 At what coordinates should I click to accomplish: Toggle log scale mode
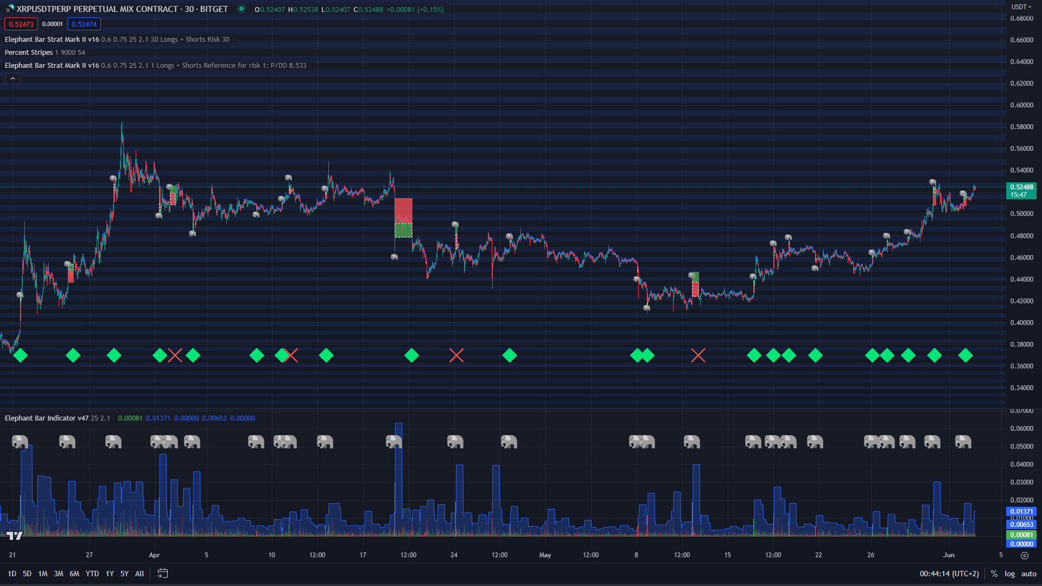coord(1009,574)
